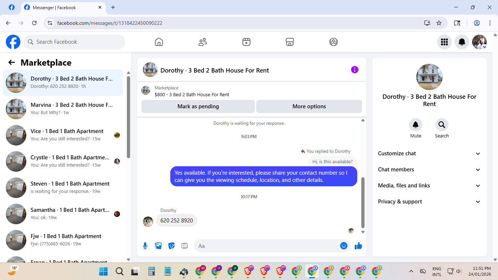The width and height of the screenshot is (498, 280).
Task: Go back in the browser toolbar
Action: [8, 23]
